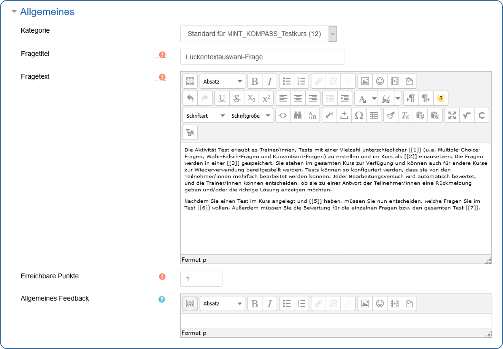Open the Schriftart font dropdown

(205, 115)
